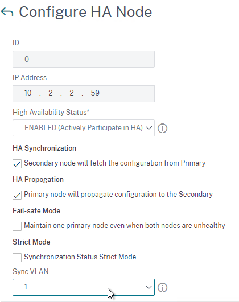Viewport: 239px width, 302px height.
Task: Enable the Strict Mode checkbox
Action: pyautogui.click(x=17, y=258)
